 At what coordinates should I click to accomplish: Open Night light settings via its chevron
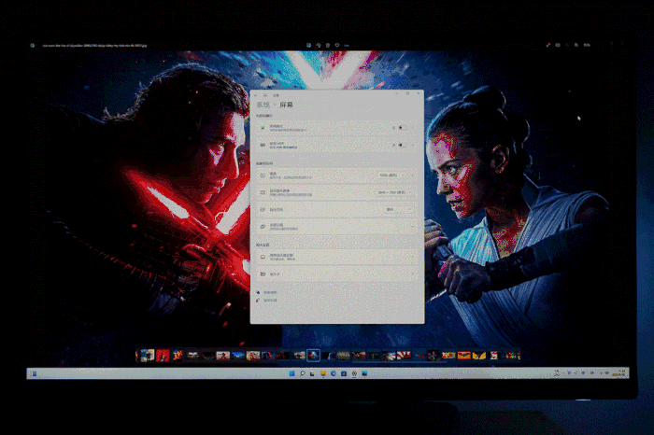point(413,128)
